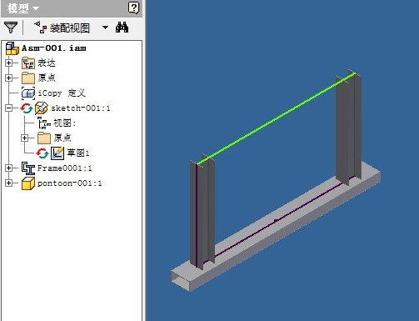419x321 pixels.
Task: Select the sketch-001:1 tree item label
Action: 81,108
